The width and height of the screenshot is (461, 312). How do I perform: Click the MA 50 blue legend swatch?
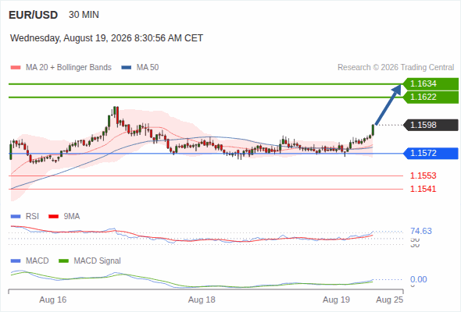click(127, 68)
